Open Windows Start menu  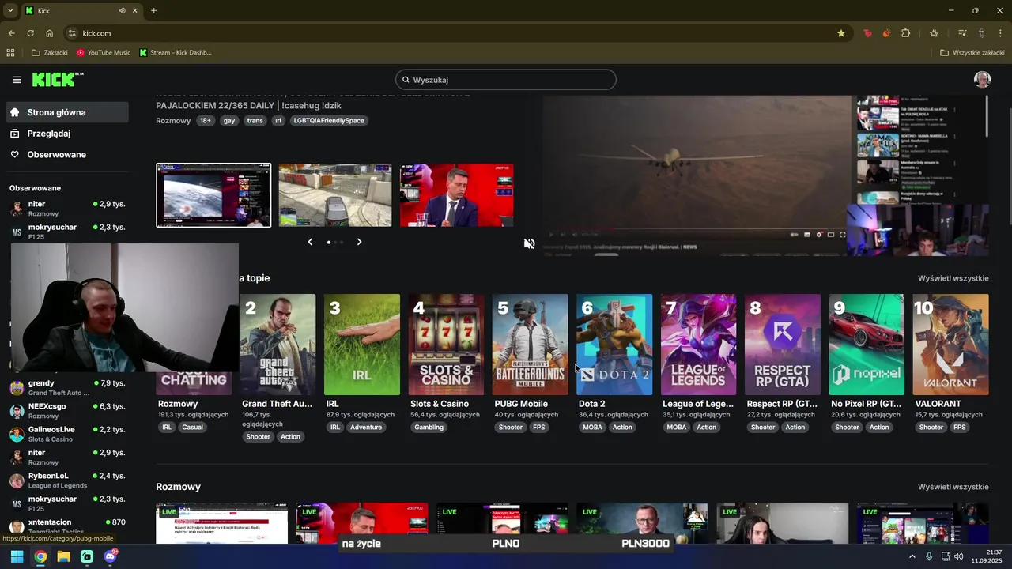point(17,556)
